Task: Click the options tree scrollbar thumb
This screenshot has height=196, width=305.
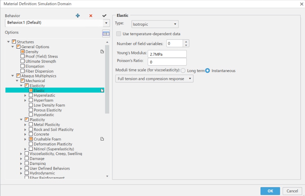Action: 107,79
